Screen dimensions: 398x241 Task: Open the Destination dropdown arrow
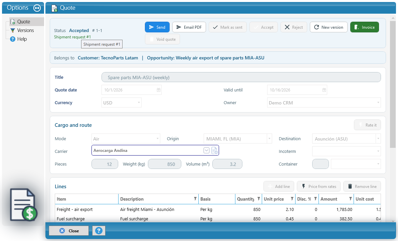pos(378,139)
